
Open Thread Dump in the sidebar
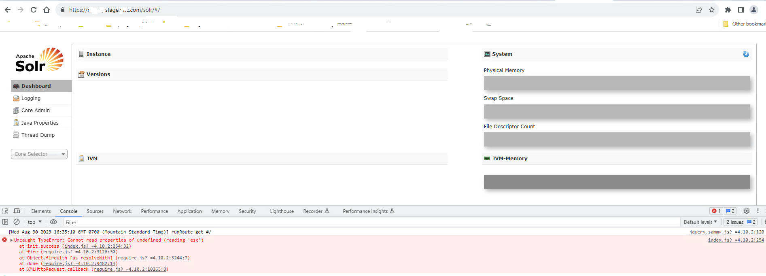(x=41, y=135)
